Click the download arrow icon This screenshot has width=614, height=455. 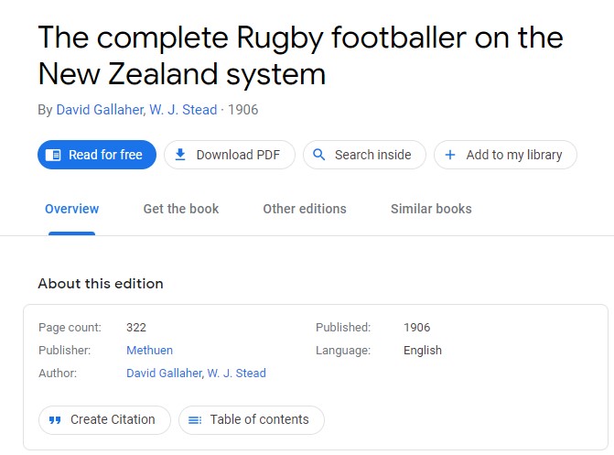[x=180, y=155]
